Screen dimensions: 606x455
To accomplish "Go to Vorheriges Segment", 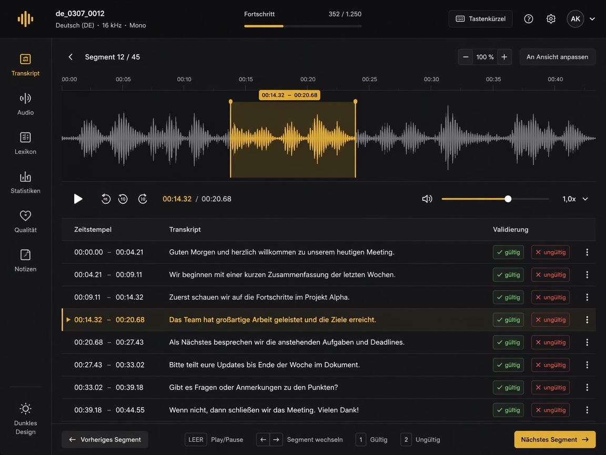I will [105, 440].
